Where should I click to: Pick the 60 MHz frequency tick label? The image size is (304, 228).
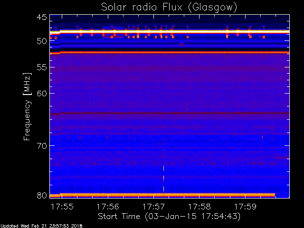(x=41, y=93)
